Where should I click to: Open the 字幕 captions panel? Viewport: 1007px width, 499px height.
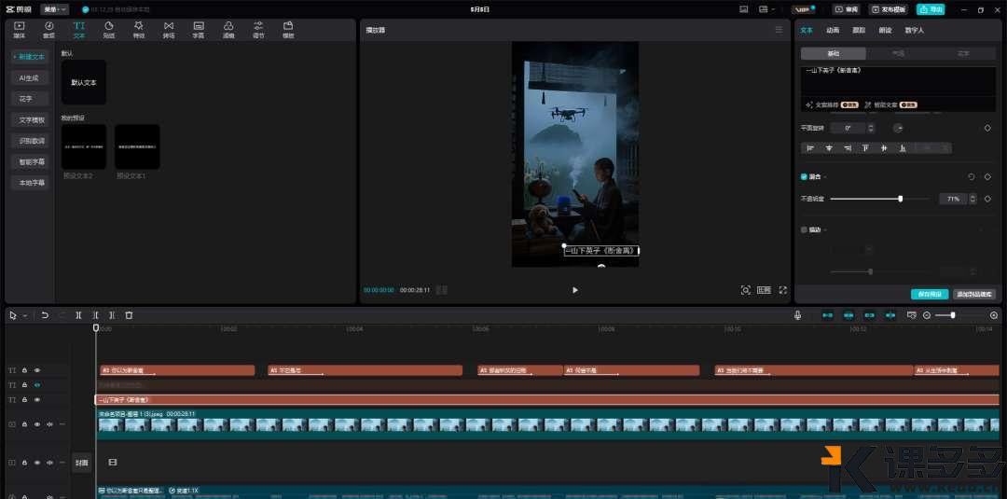(x=199, y=30)
